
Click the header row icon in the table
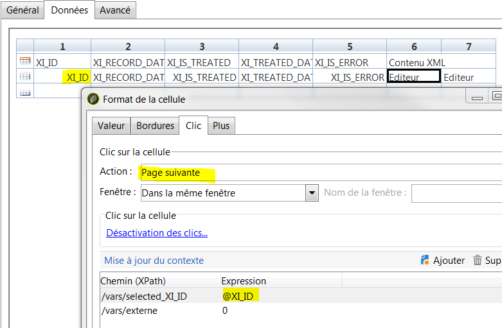25,62
